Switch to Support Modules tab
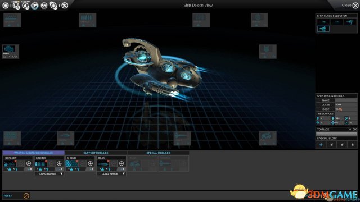Image resolution: width=360 pixels, height=202 pixels. pos(96,153)
